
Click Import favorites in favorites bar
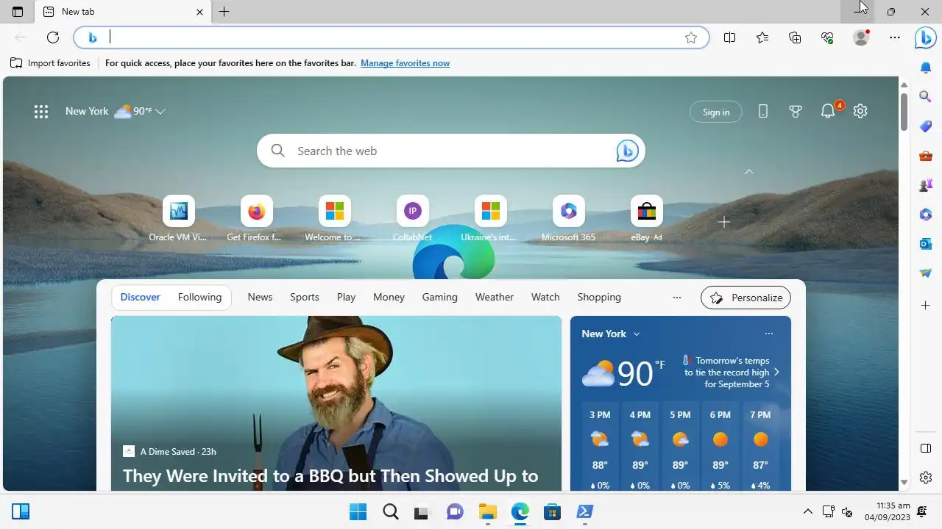[50, 63]
